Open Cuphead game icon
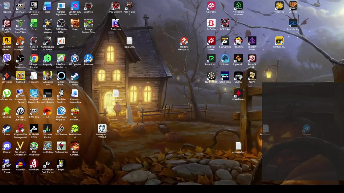The width and height of the screenshot is (344, 193). [x=20, y=77]
